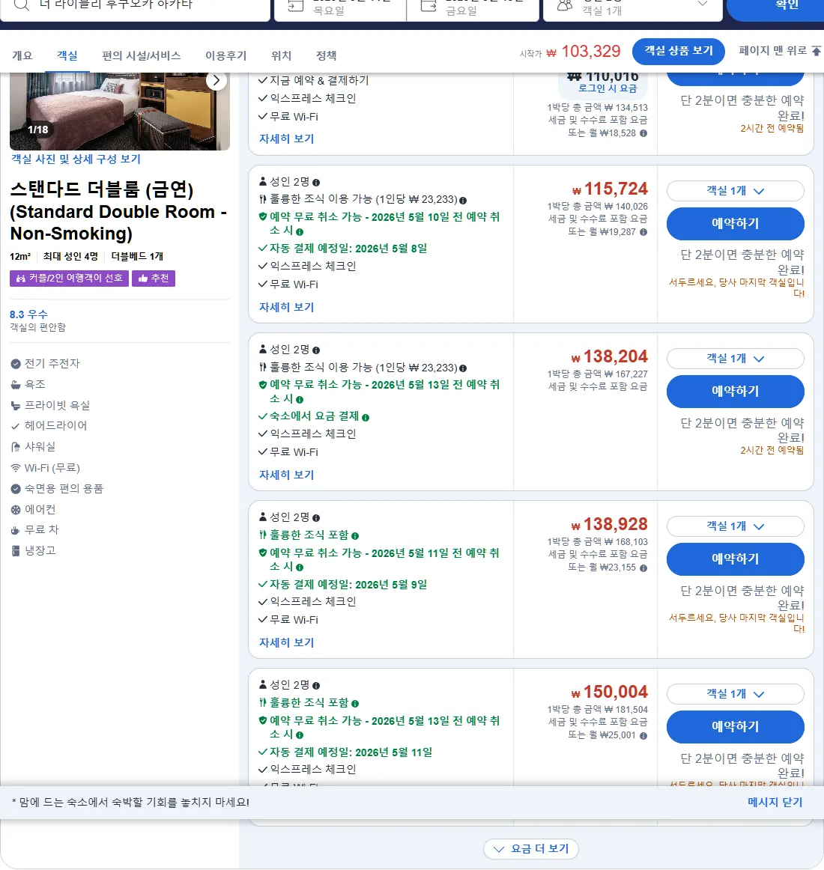This screenshot has width=824, height=870.
Task: Click the 숙면용 편의 용품 icon
Action: pos(16,489)
